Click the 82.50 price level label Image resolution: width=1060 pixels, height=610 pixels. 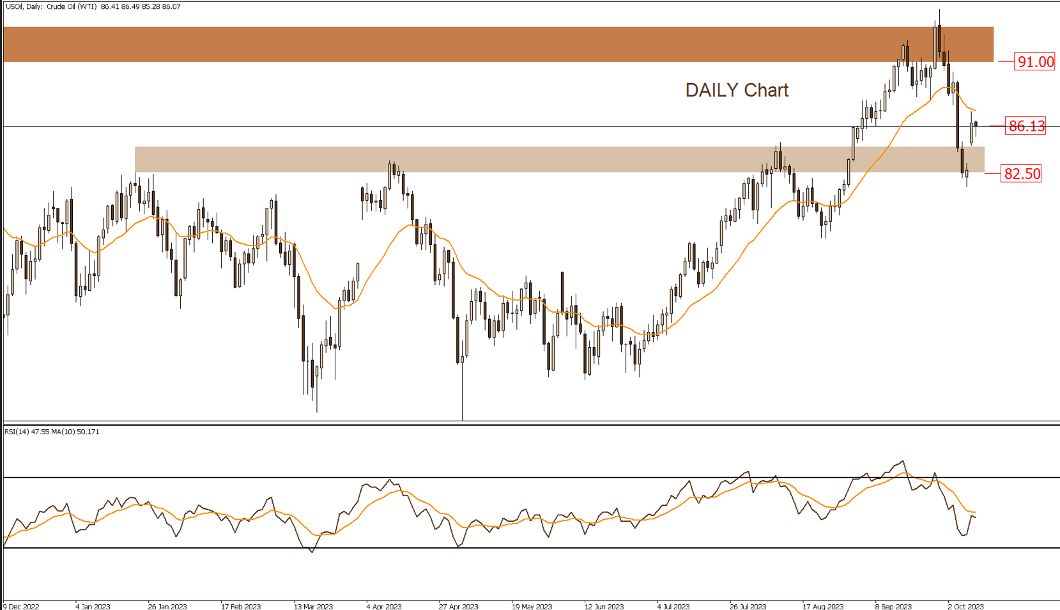coord(1021,174)
